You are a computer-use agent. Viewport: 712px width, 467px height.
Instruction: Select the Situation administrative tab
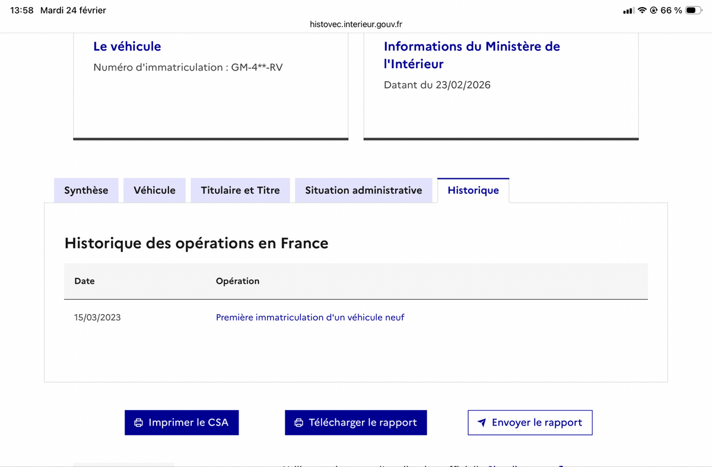coord(364,190)
